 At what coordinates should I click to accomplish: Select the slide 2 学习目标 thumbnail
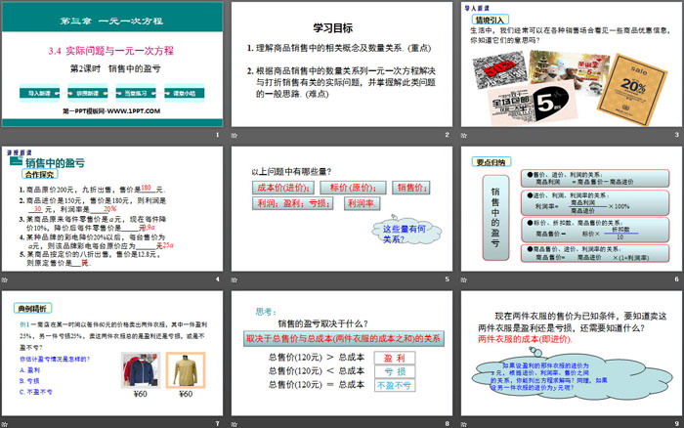pos(341,70)
